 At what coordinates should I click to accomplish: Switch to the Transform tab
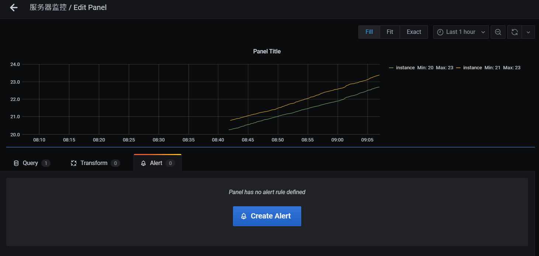click(x=95, y=163)
